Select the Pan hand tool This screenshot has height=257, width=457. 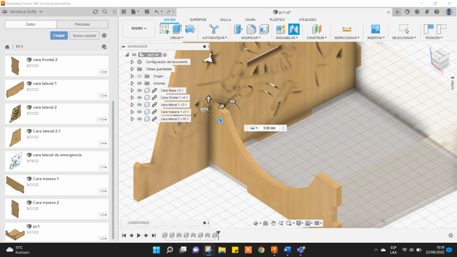[273, 223]
